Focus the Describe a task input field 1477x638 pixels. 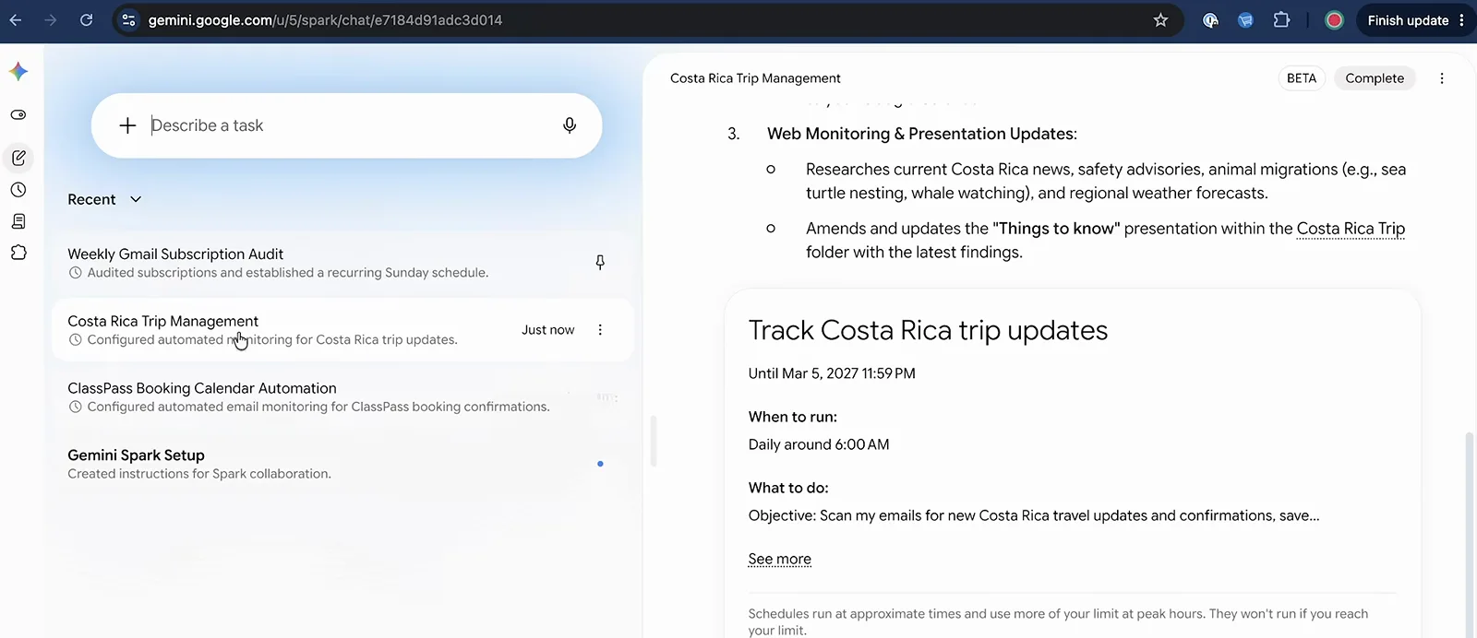coord(346,125)
